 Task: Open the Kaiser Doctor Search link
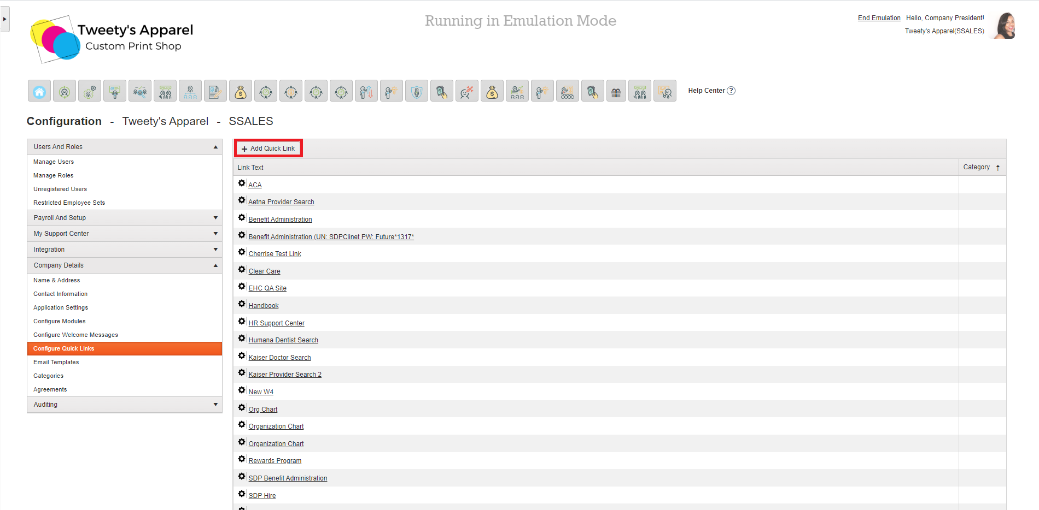click(279, 358)
